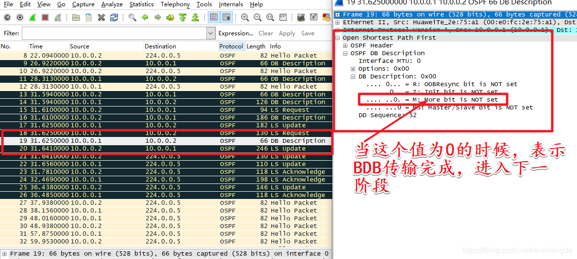Viewport: 577px width, 259px height.
Task: Open the Telephony menu
Action: tap(175, 4)
